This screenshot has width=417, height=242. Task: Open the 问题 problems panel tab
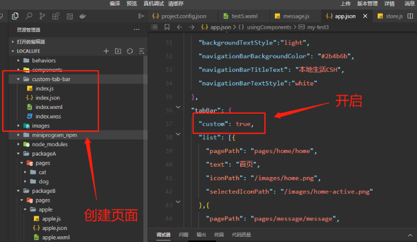pyautogui.click(x=184, y=235)
